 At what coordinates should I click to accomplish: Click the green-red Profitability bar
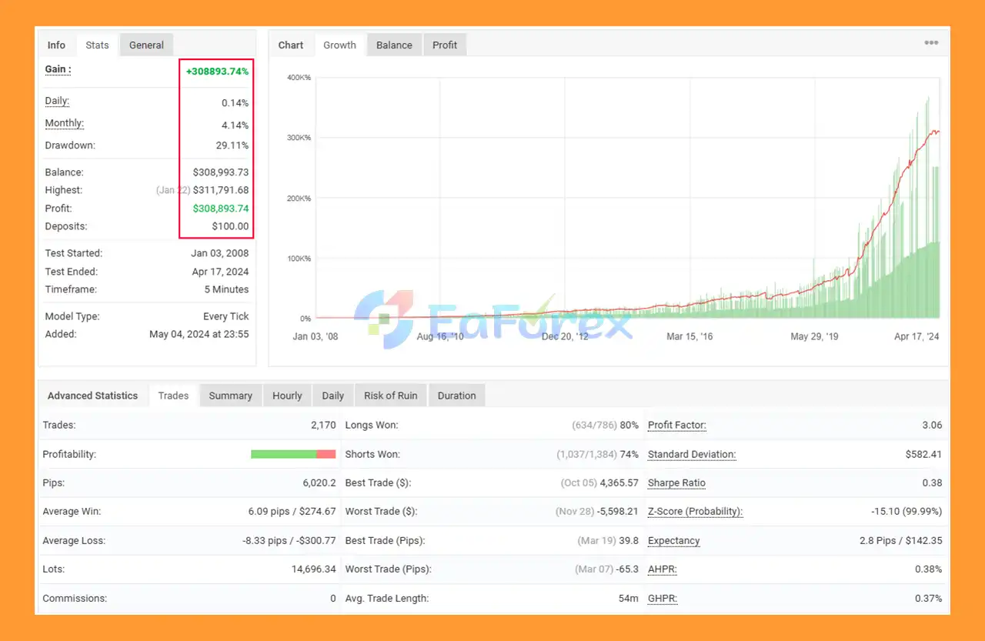(293, 454)
